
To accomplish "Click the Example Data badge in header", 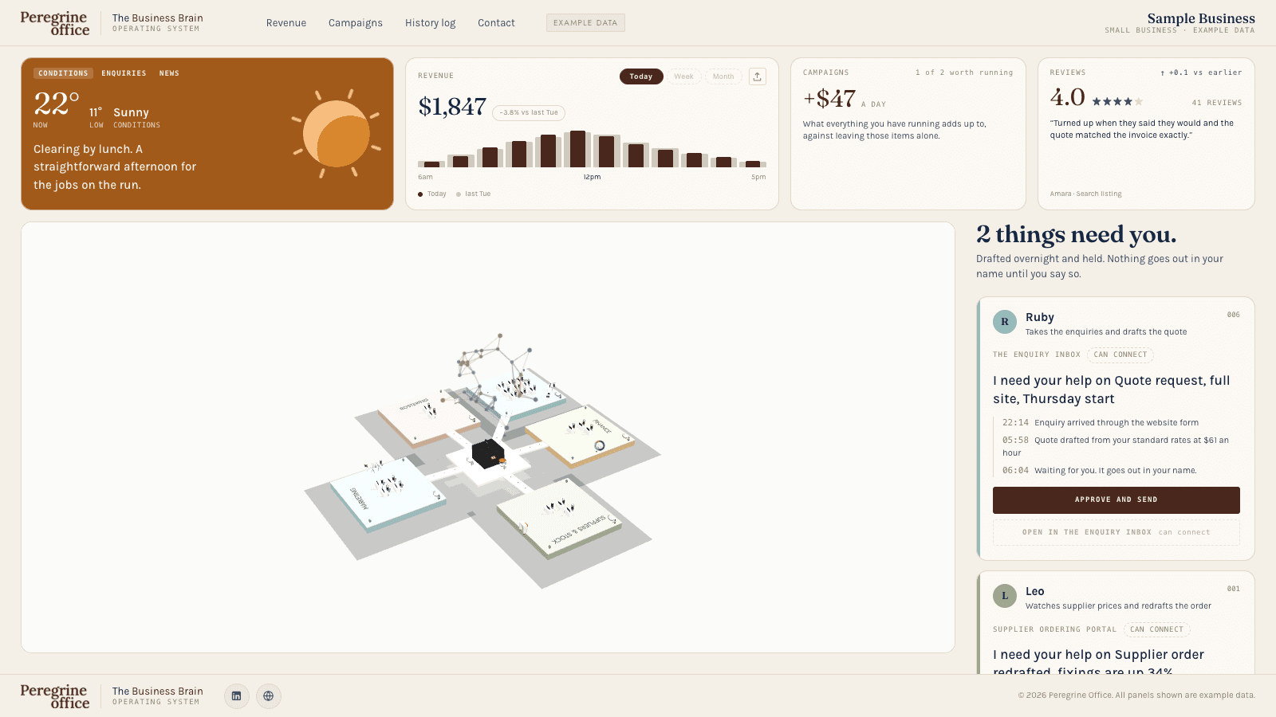I will (x=585, y=23).
